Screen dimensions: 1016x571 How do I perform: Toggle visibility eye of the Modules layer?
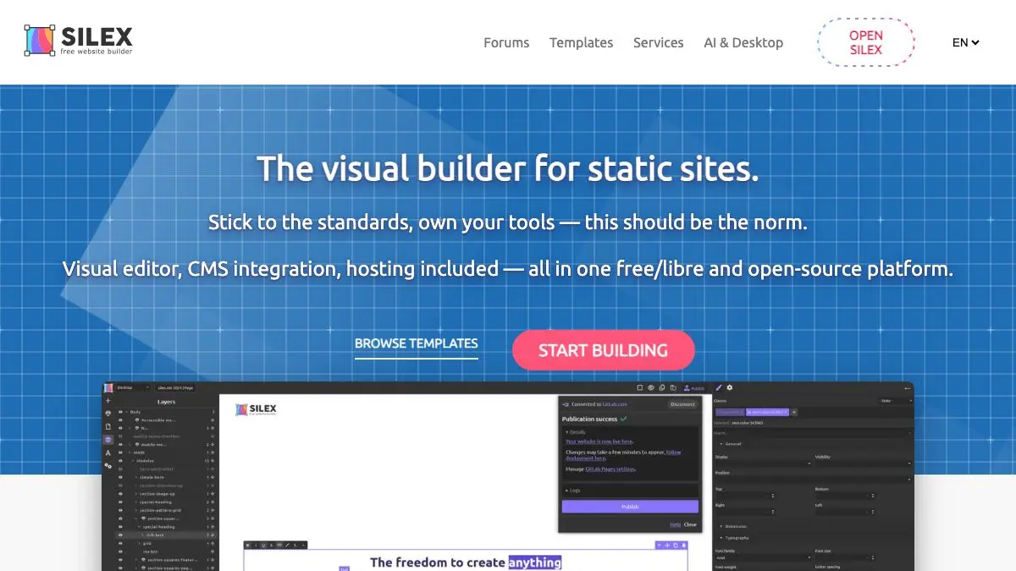click(120, 461)
